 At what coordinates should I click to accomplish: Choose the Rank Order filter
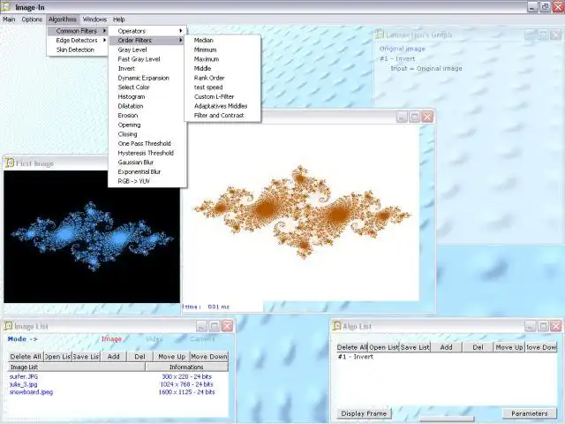[222, 78]
